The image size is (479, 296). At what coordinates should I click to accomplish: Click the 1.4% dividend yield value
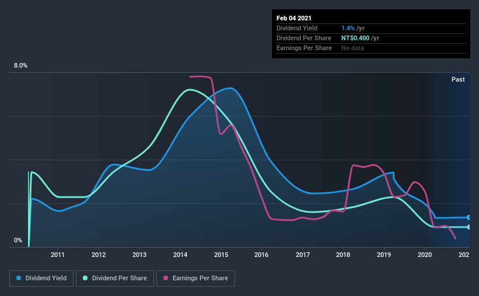click(x=348, y=28)
